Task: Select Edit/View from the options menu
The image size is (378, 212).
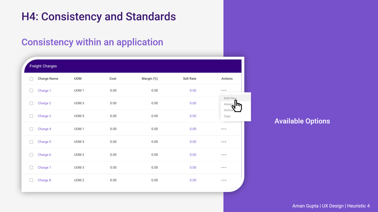Action: [230, 98]
